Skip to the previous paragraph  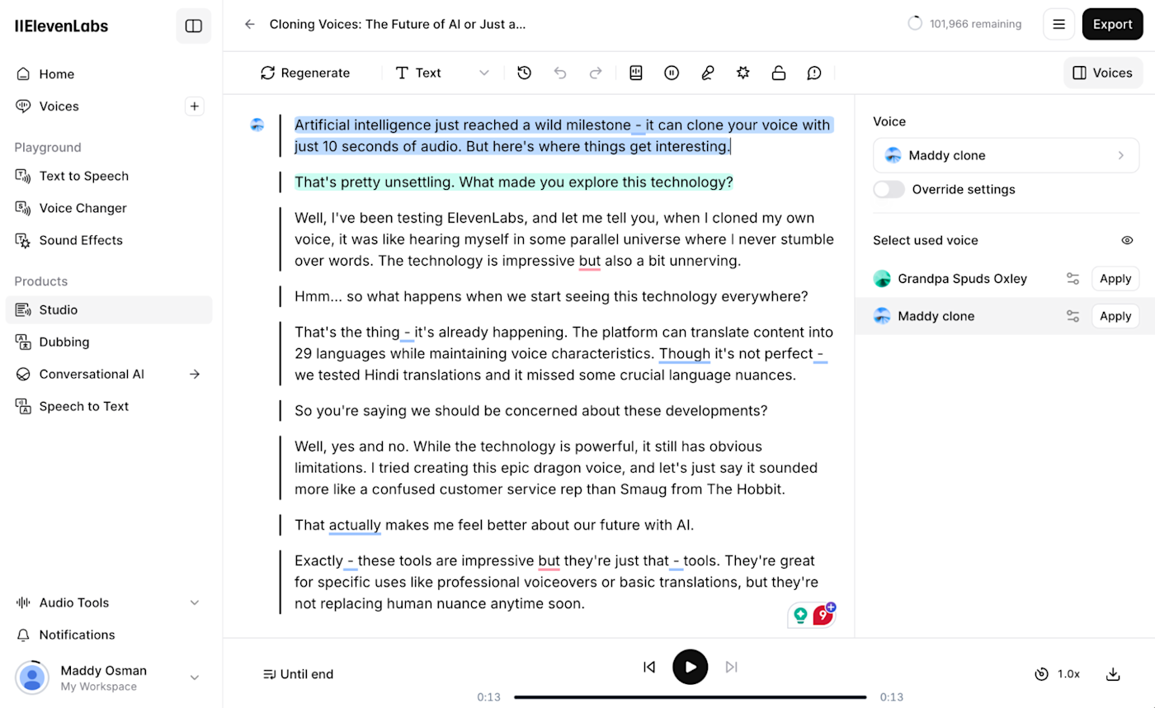649,667
